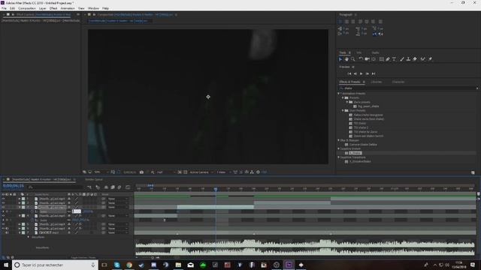
Task: Select the Puppet Pin tool
Action: pos(430,59)
